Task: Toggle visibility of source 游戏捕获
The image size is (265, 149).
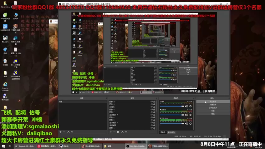Action: (151, 125)
